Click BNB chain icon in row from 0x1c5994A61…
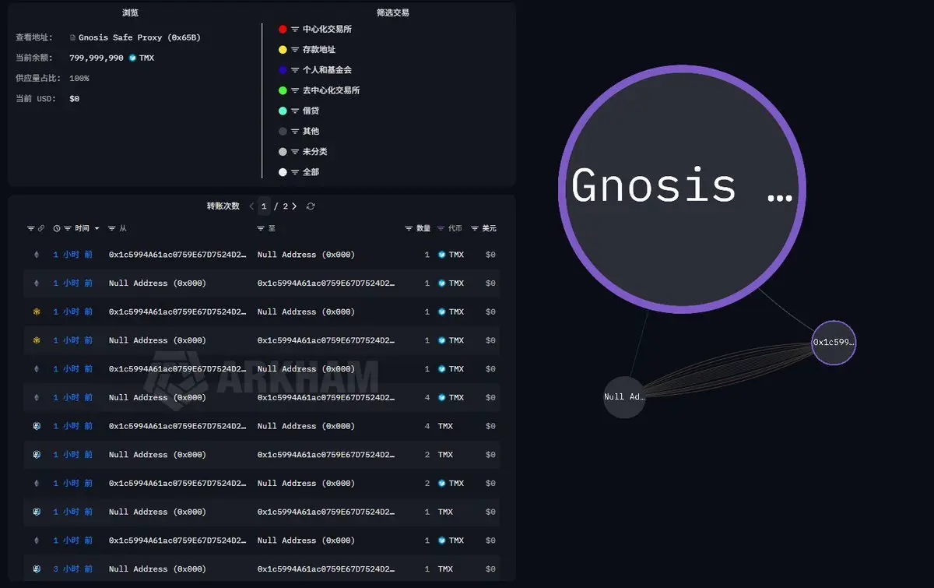Image resolution: width=934 pixels, height=588 pixels. [x=36, y=312]
